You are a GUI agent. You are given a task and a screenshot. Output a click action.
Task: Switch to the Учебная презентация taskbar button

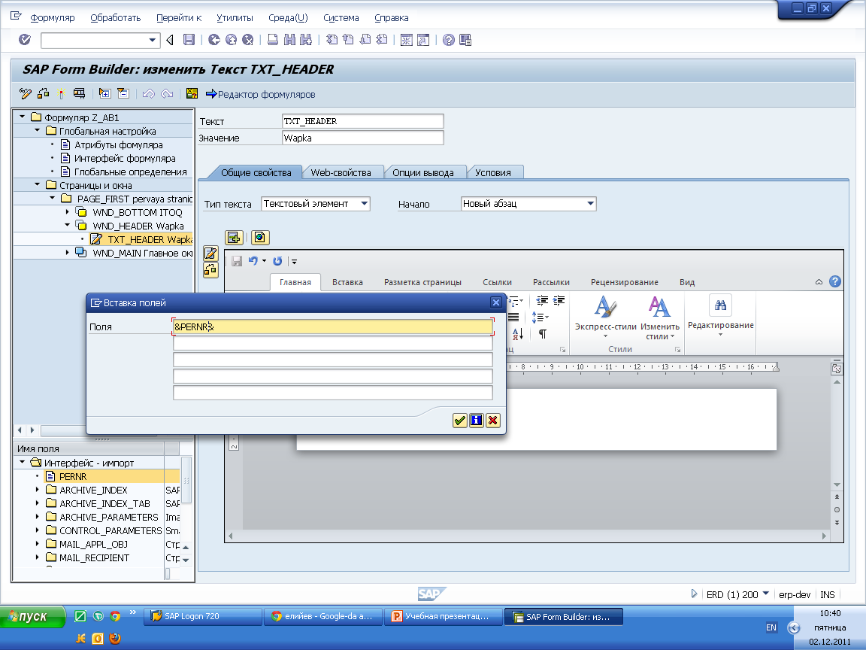pos(444,616)
